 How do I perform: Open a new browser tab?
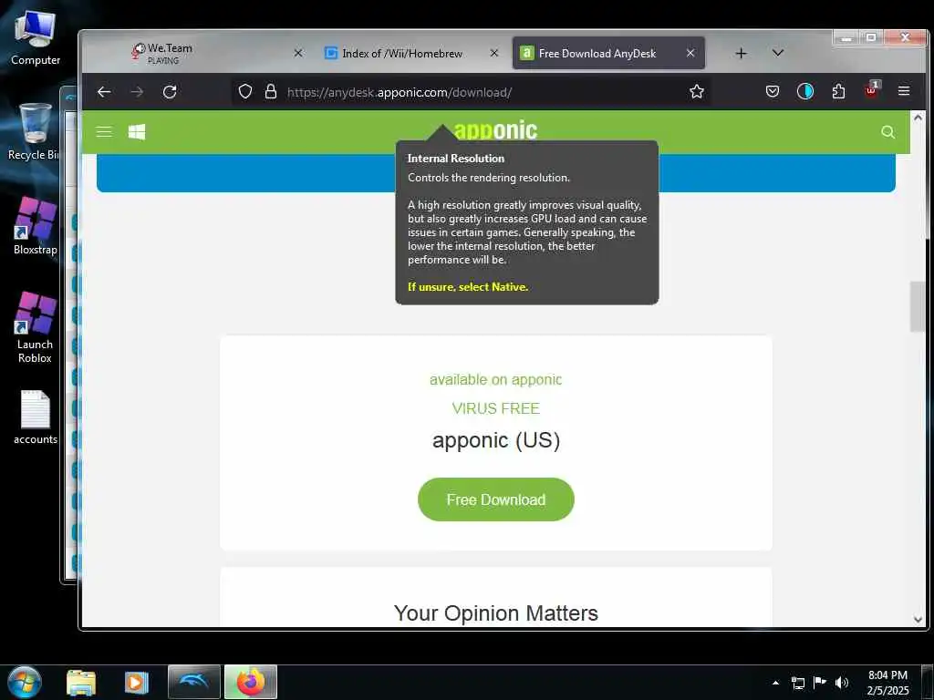click(x=741, y=54)
